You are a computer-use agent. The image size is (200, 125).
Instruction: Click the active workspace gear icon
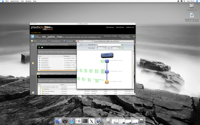(32, 37)
